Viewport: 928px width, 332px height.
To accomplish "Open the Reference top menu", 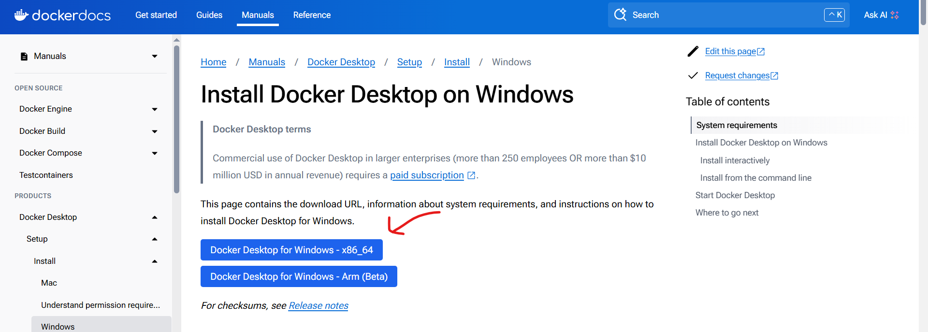I will pos(312,15).
